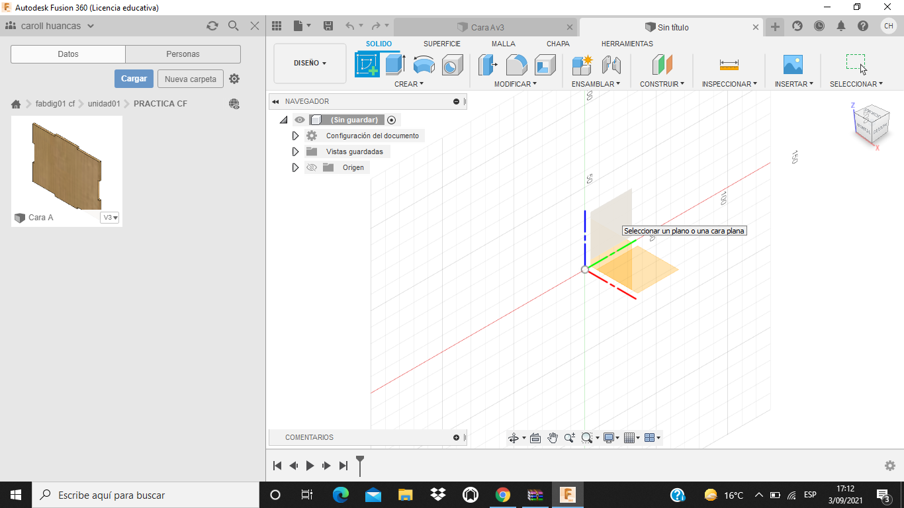The height and width of the screenshot is (508, 904).
Task: Open the Cara A design thumbnail
Action: [67, 164]
